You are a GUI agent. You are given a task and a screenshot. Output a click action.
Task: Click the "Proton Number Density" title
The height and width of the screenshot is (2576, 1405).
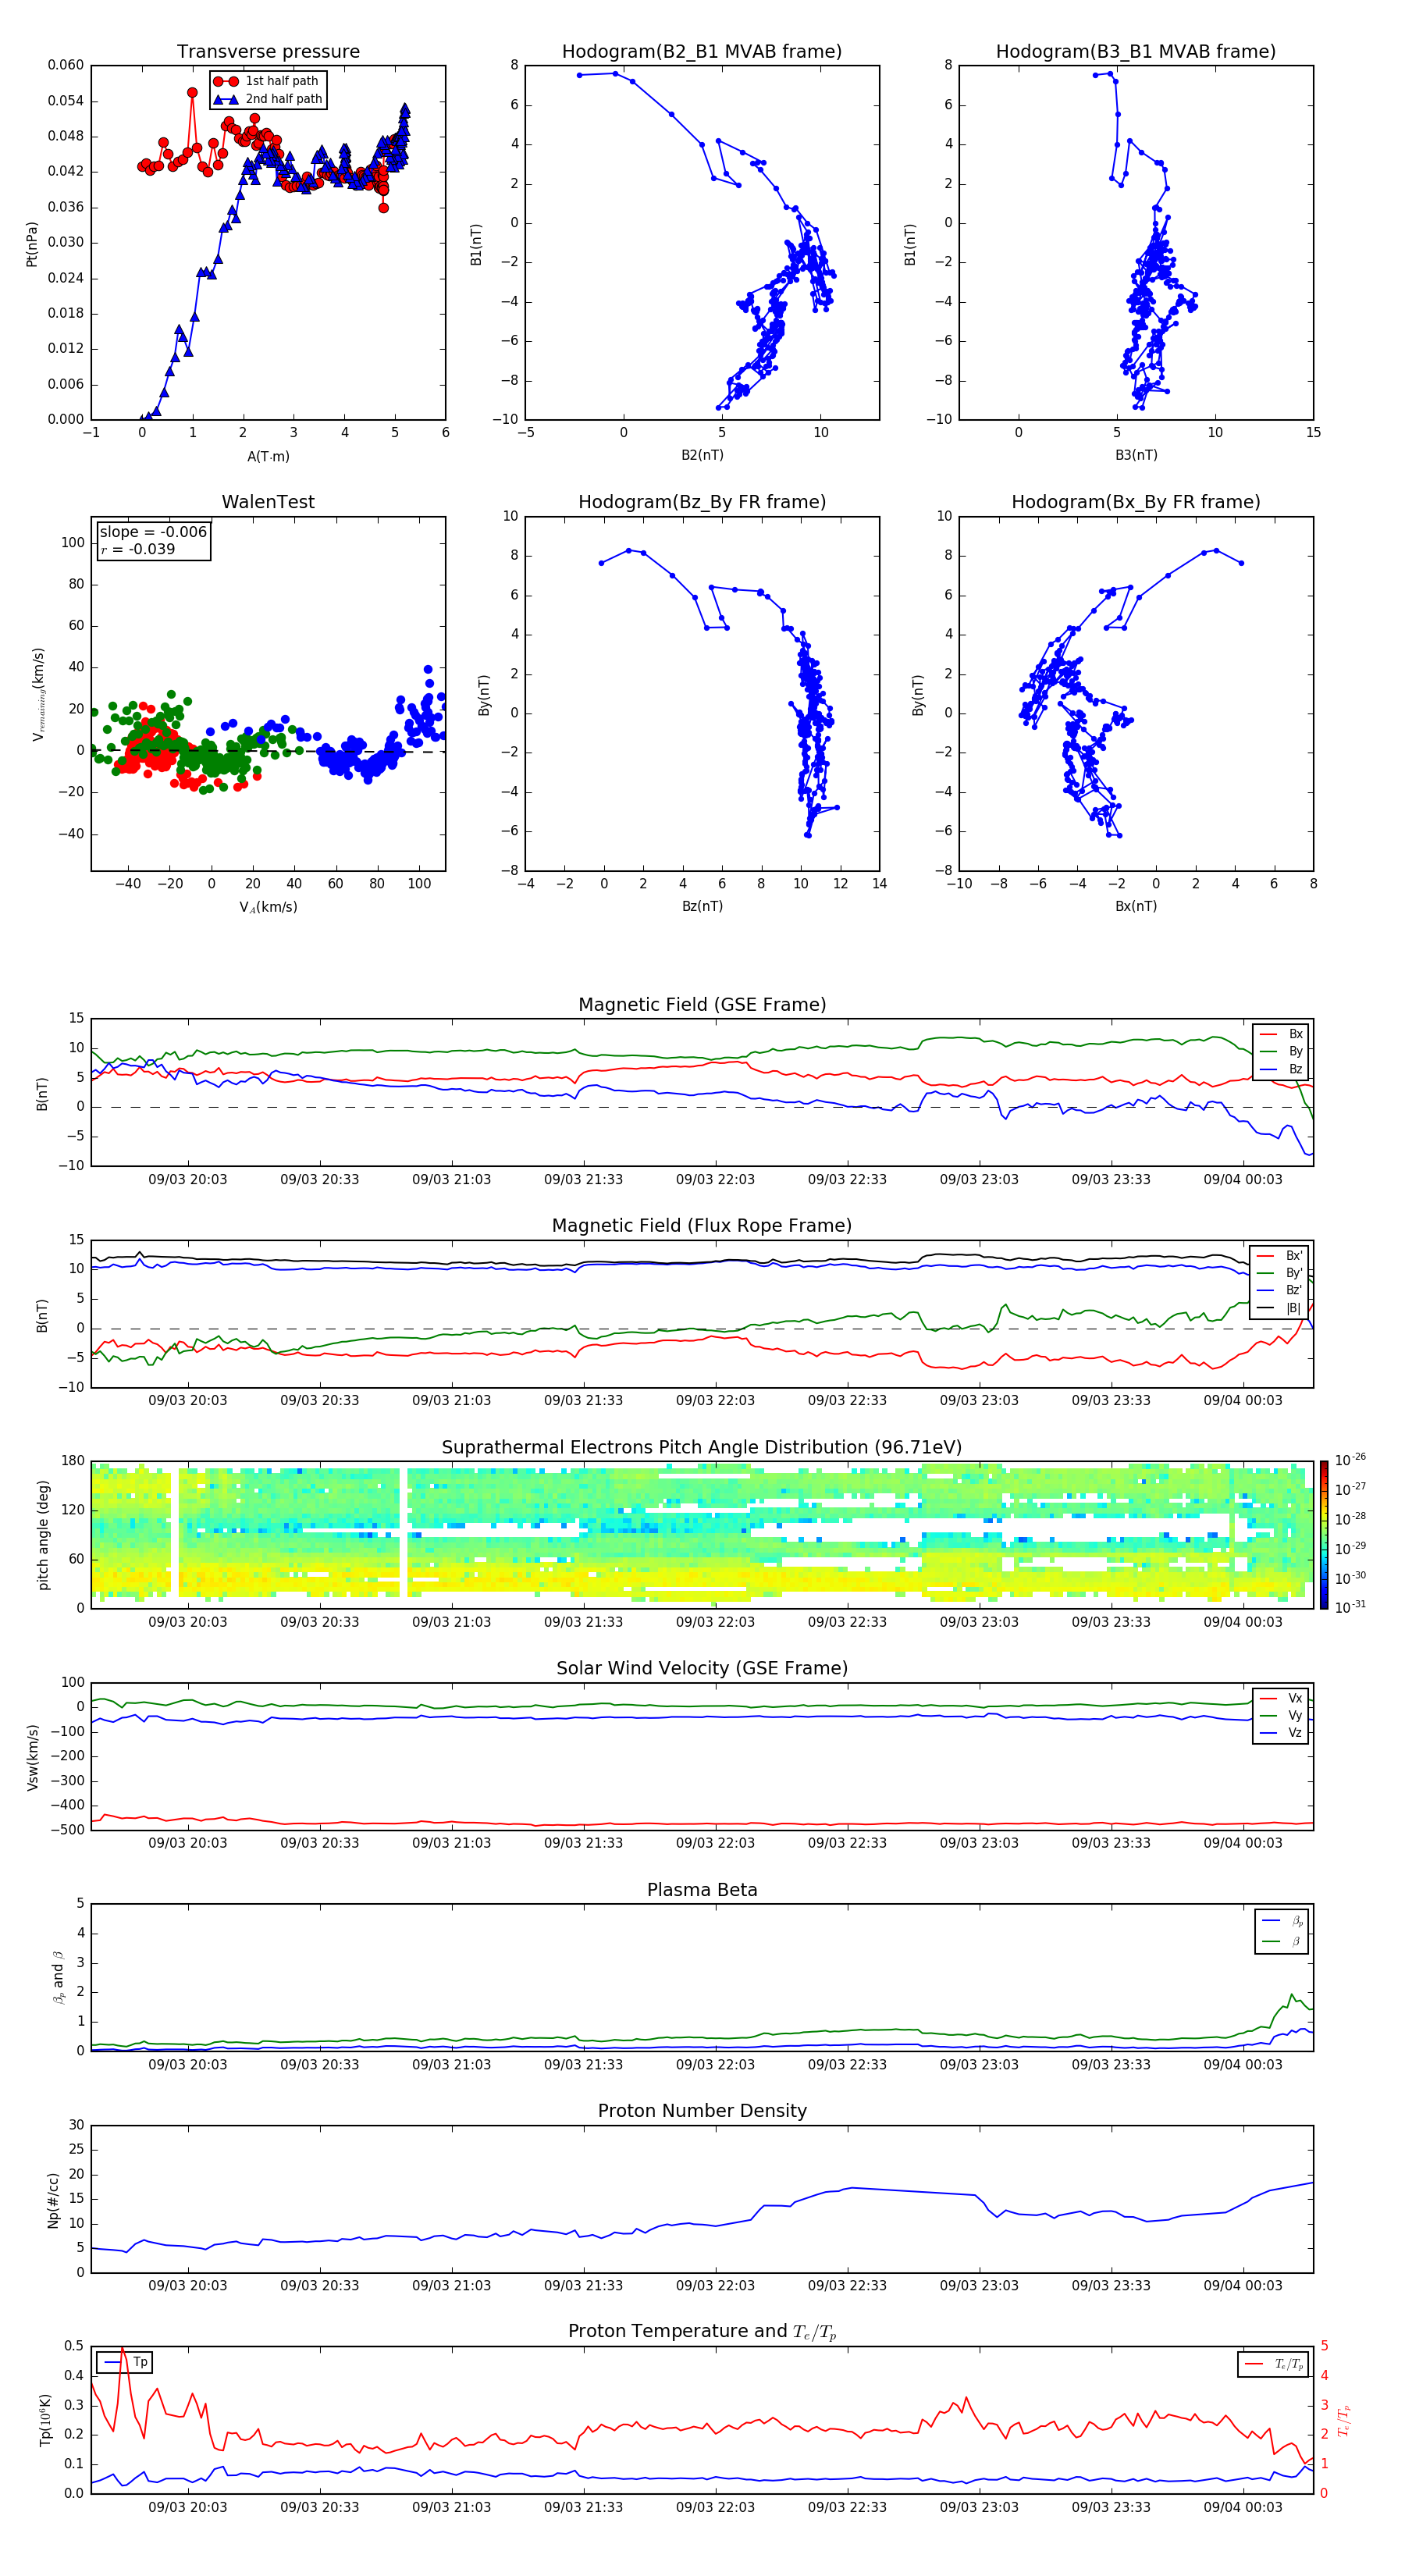702,2111
